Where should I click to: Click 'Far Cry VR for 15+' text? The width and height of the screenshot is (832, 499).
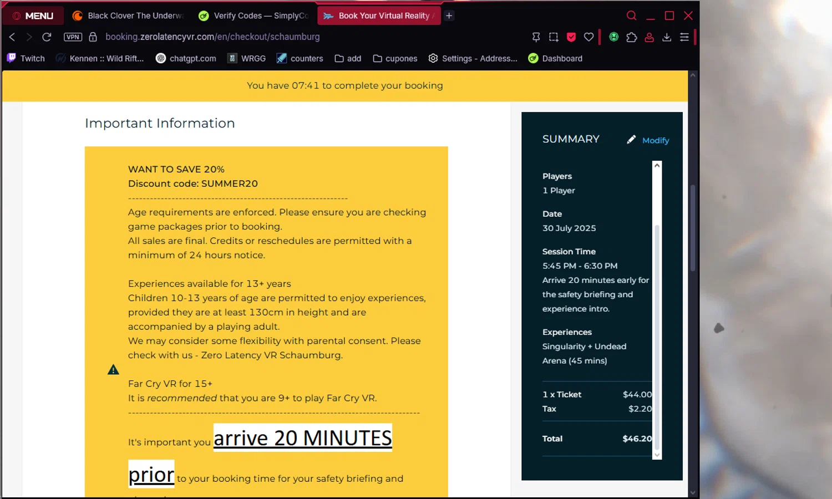click(x=170, y=384)
